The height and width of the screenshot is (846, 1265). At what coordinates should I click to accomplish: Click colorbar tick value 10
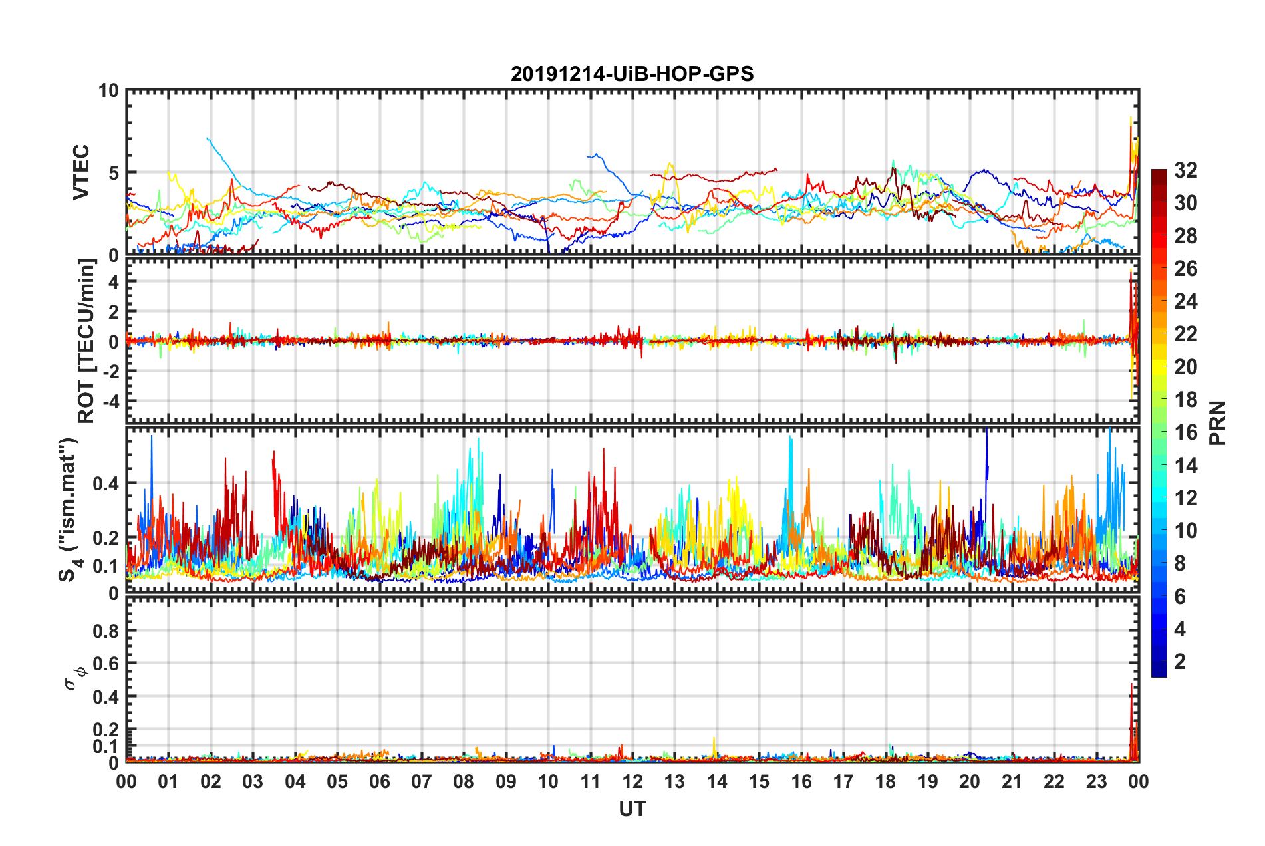coord(1186,531)
